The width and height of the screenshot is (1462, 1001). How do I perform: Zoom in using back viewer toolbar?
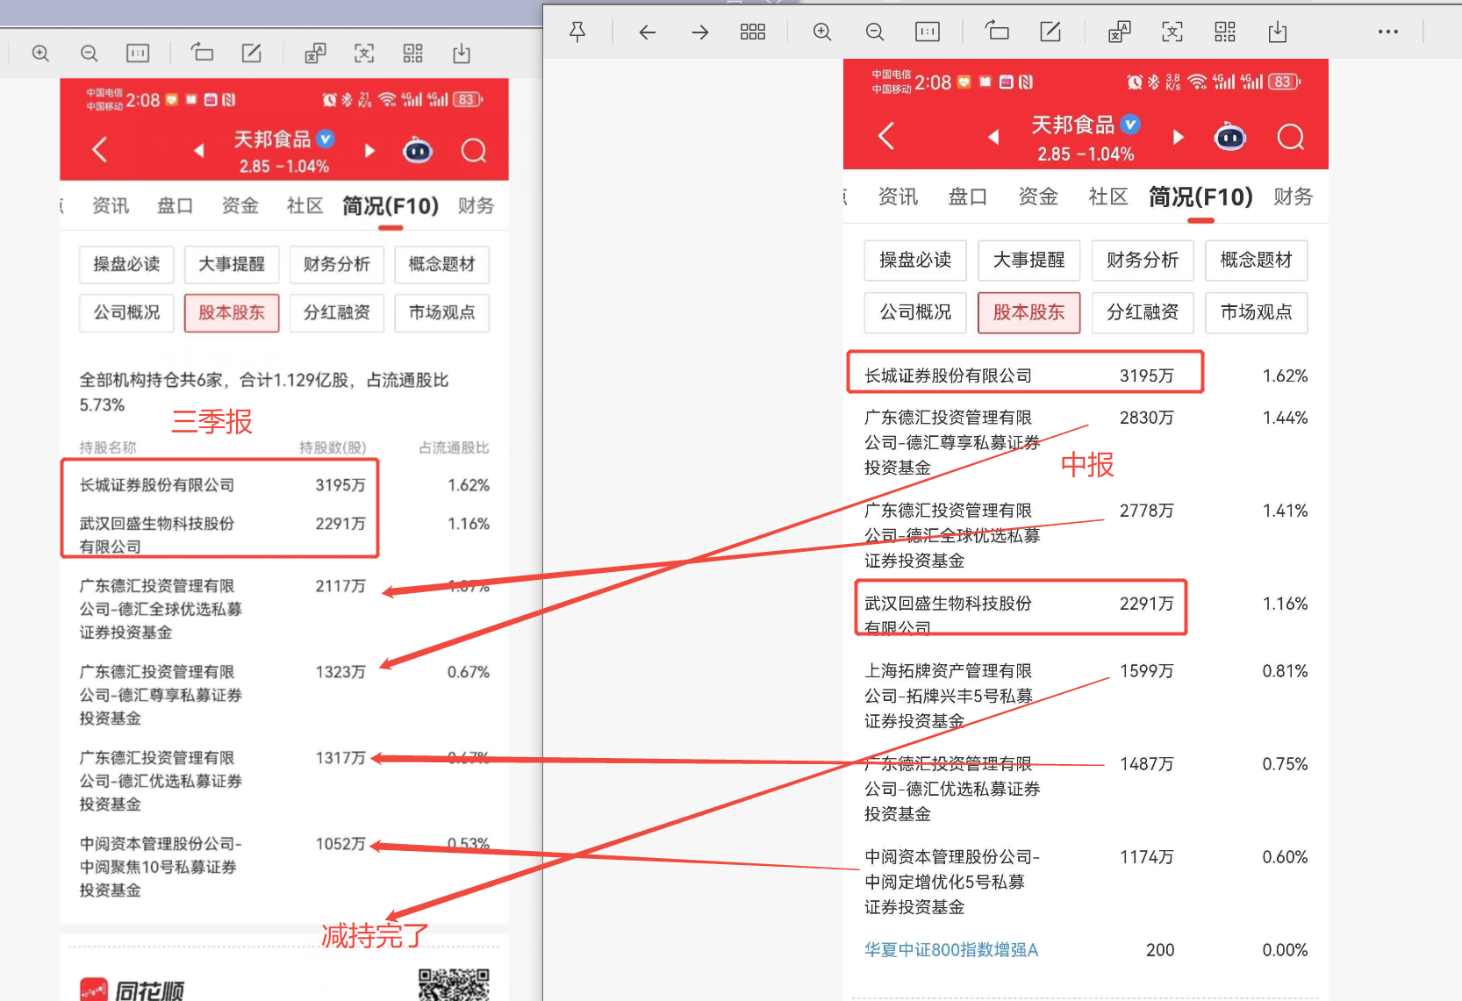pos(40,54)
